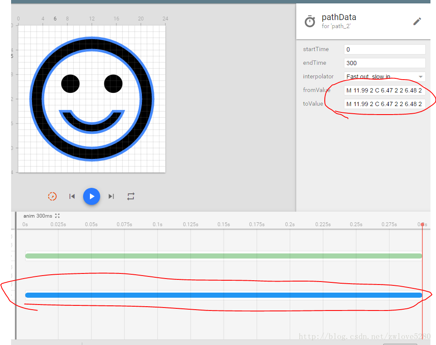Click the expand icon next to anim 300ms
436x345 pixels.
coord(57,216)
